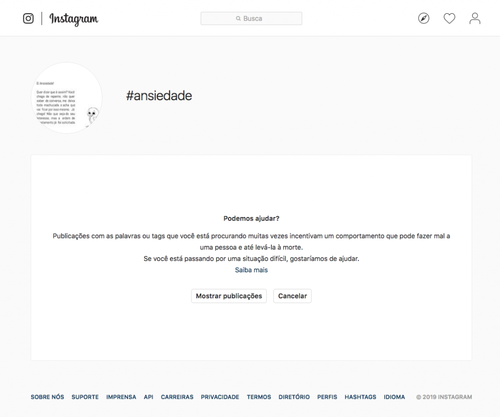The width and height of the screenshot is (500, 417).
Task: Open Explore via the compass icon
Action: 423,18
